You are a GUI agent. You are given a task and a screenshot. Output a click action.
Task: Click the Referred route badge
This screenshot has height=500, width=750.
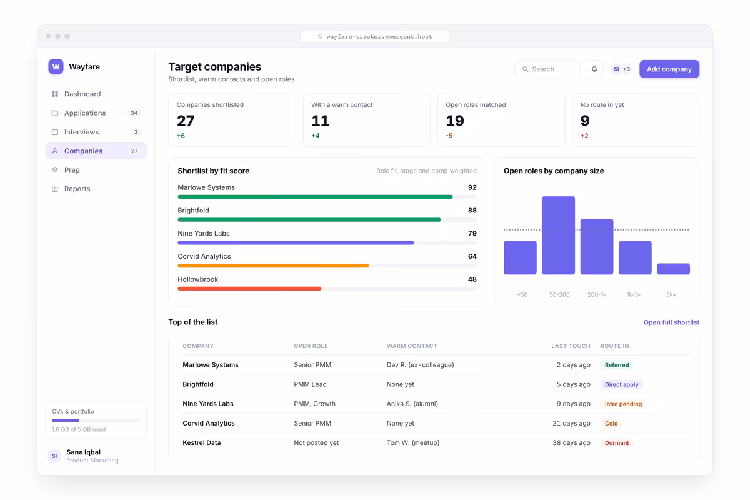pyautogui.click(x=617, y=365)
